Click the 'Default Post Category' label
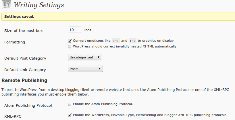 25,58
